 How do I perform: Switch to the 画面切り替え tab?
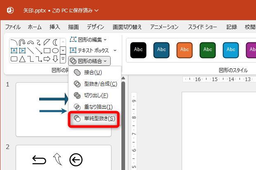[x=127, y=27]
